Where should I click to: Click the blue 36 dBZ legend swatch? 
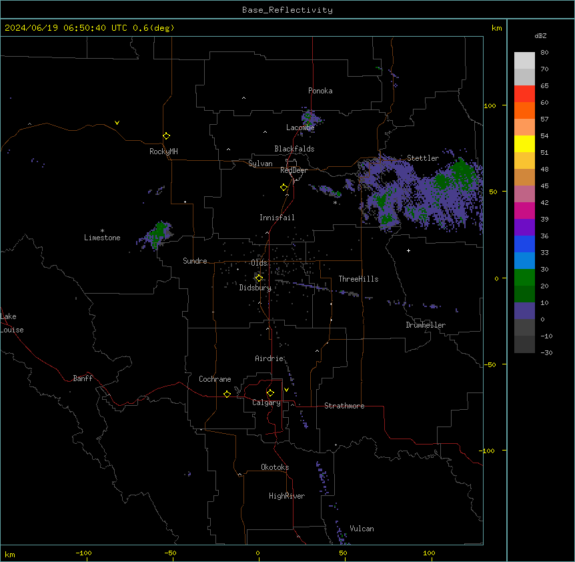point(524,244)
